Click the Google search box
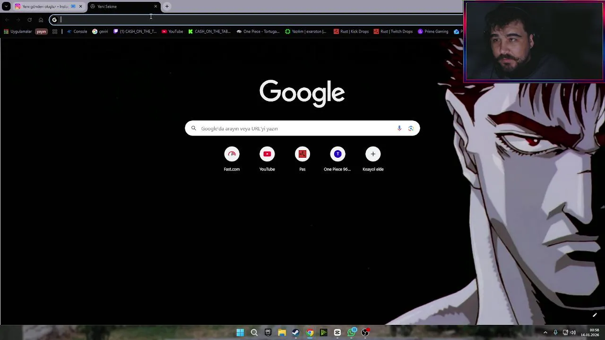Viewport: 605px width, 340px height. click(x=302, y=128)
